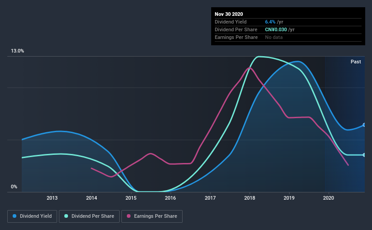This screenshot has height=230, width=372.
Task: Click the 2018 x-axis label
Action: (x=250, y=198)
